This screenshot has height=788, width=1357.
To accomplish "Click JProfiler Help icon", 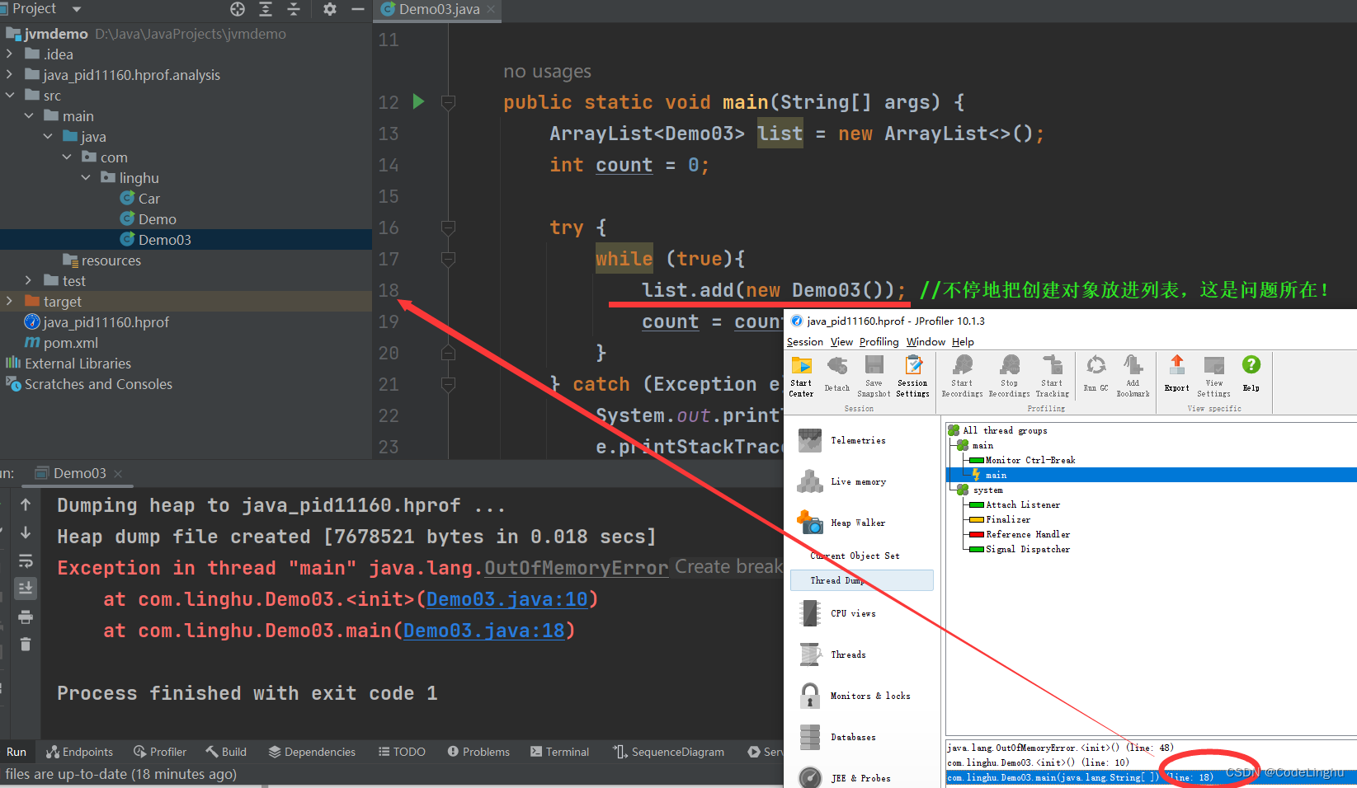I will click(x=1251, y=373).
